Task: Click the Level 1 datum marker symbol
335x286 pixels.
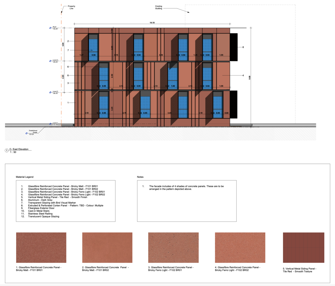Action: pyautogui.click(x=50, y=124)
